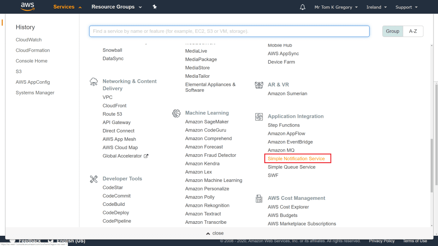438x246 pixels.
Task: Click the Application Integration category icon
Action: click(259, 117)
